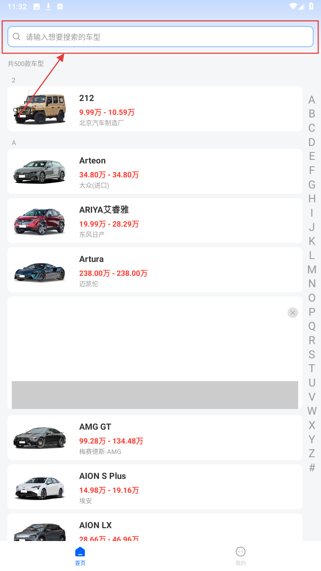Jump to letter M in index
Screen dimensions: 321x571
point(312,269)
